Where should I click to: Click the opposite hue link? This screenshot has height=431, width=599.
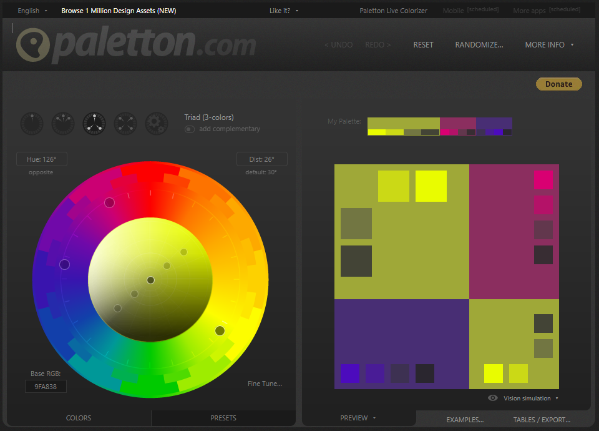(41, 172)
